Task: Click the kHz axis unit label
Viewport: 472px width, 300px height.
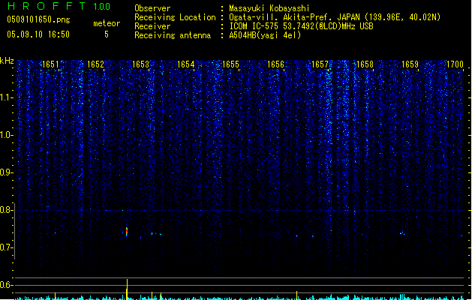Action: pyautogui.click(x=7, y=61)
